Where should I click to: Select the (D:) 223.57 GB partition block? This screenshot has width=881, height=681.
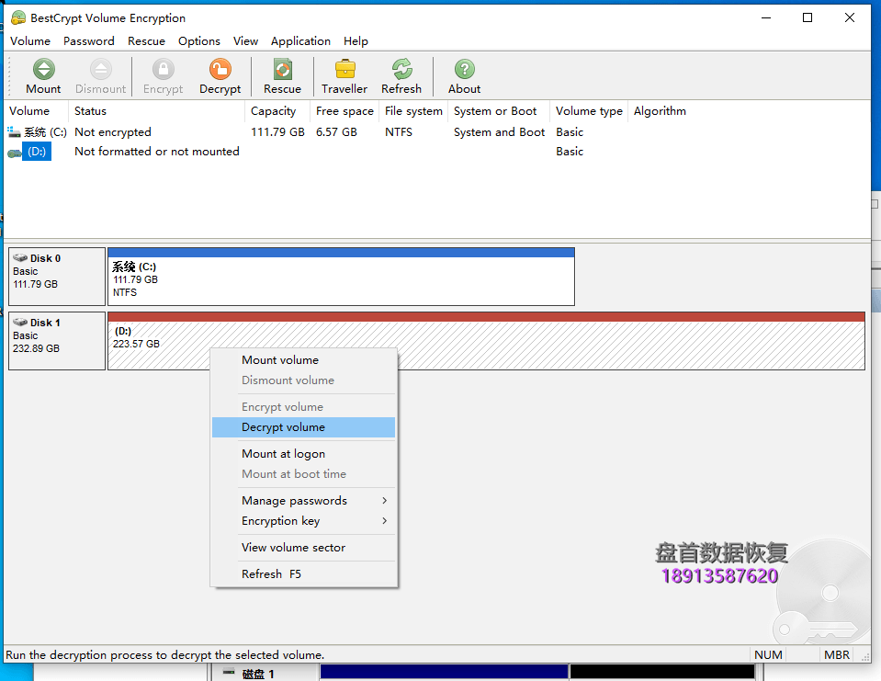click(x=486, y=340)
